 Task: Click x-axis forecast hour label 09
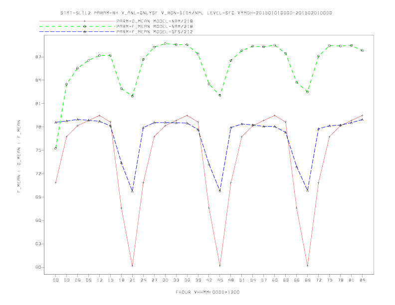[88, 280]
